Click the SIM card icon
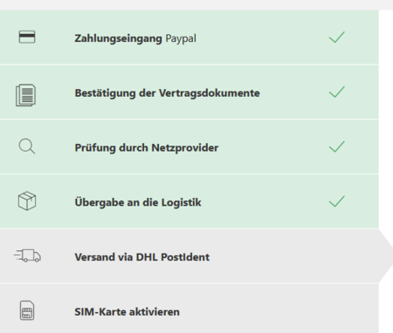Screen dimensions: 393x333 [27, 310]
